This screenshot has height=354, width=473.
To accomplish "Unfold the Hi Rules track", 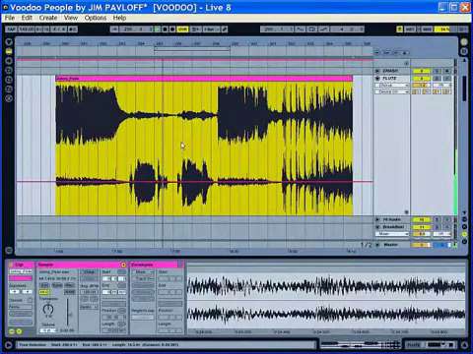I will (377, 219).
